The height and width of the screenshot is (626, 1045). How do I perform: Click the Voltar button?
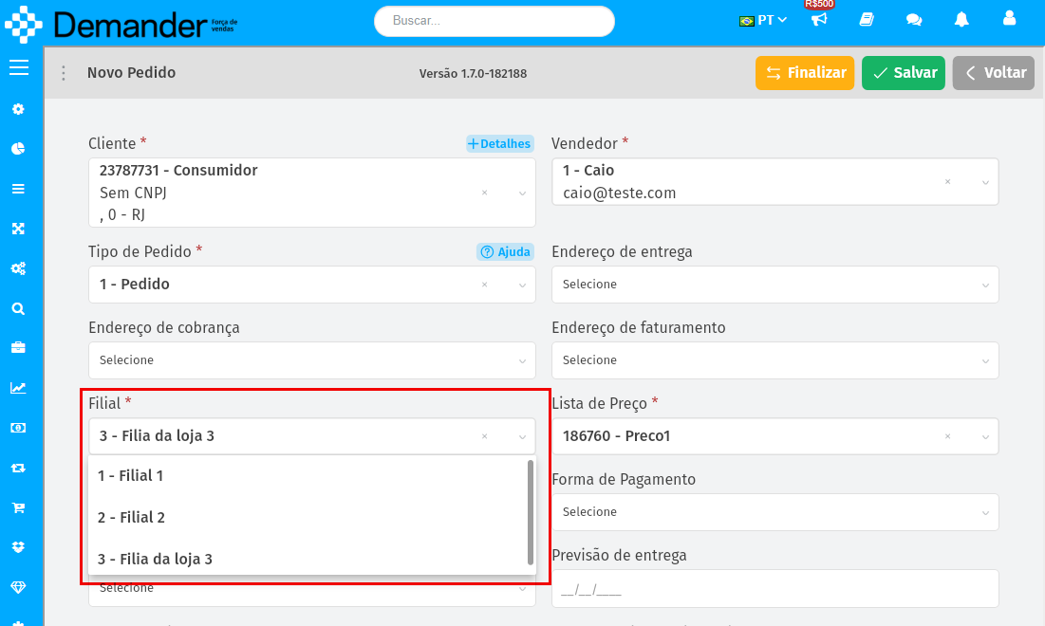pyautogui.click(x=993, y=73)
